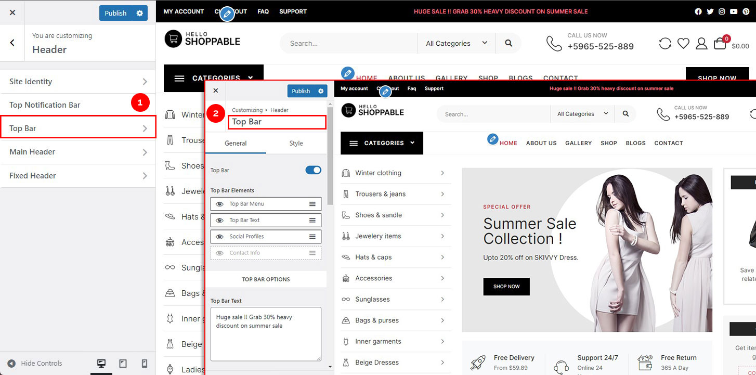The height and width of the screenshot is (375, 756).
Task: Expand the CATEGORIES menu chevron
Action: (251, 77)
